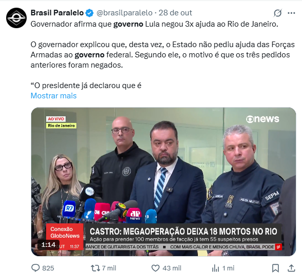
Task: Like the post with 43 mil likes
Action: [155, 268]
